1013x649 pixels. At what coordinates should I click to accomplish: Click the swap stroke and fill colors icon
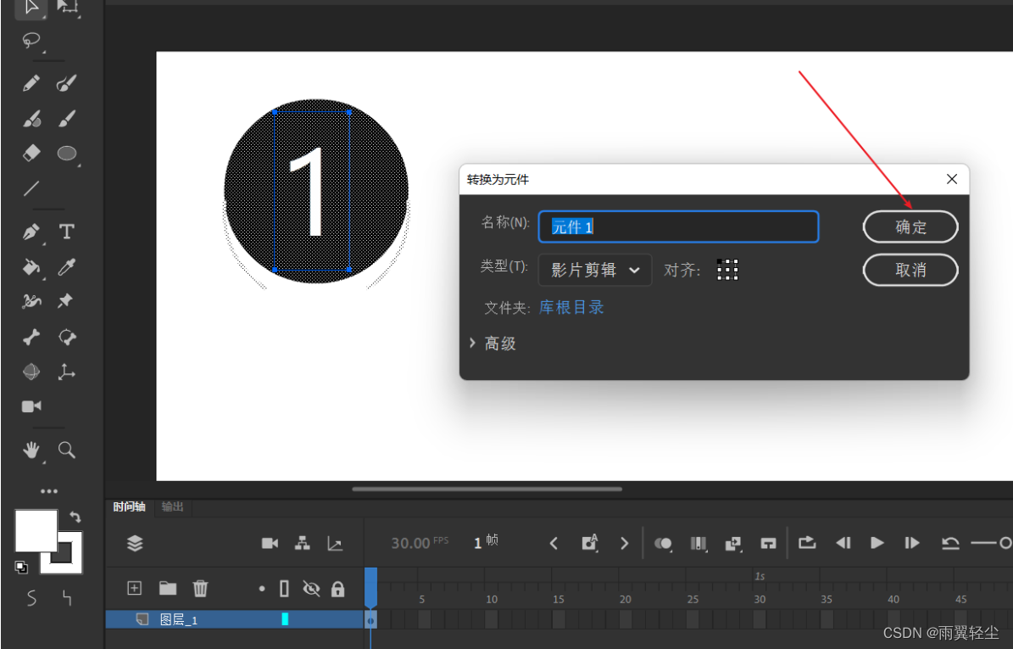[x=75, y=517]
